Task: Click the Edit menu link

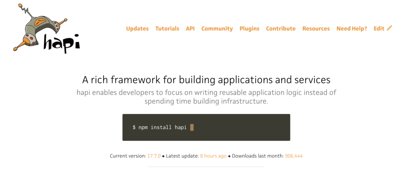Action: (x=379, y=29)
